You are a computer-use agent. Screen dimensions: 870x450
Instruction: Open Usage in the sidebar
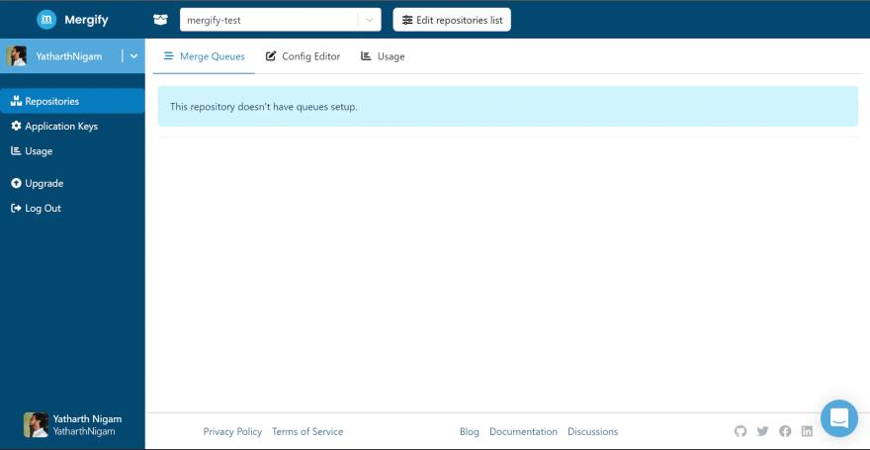pos(72,151)
